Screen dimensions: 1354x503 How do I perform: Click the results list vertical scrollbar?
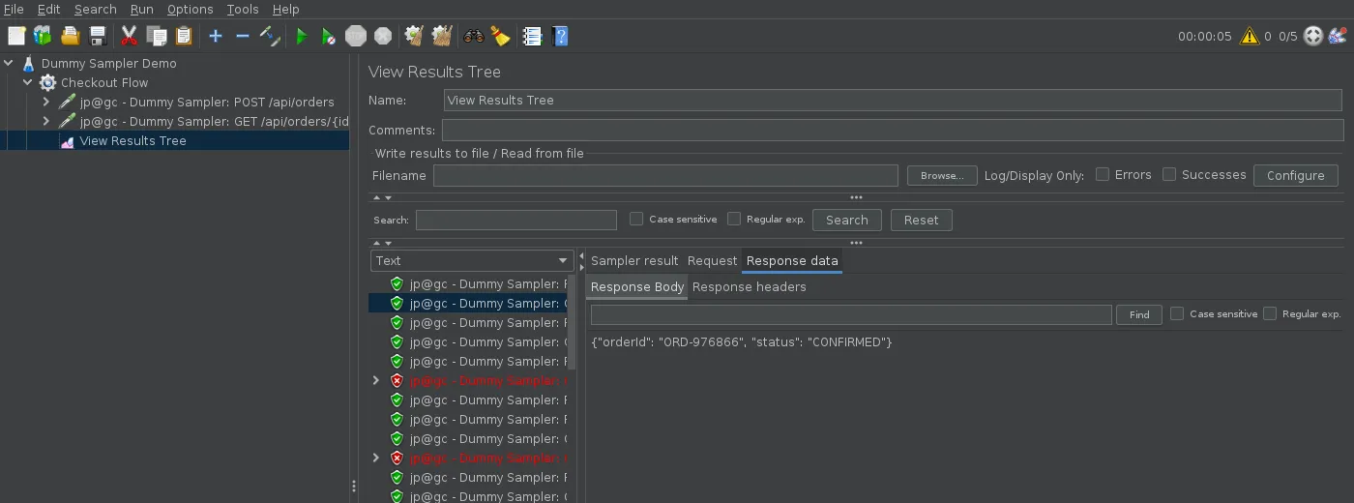tap(572, 322)
